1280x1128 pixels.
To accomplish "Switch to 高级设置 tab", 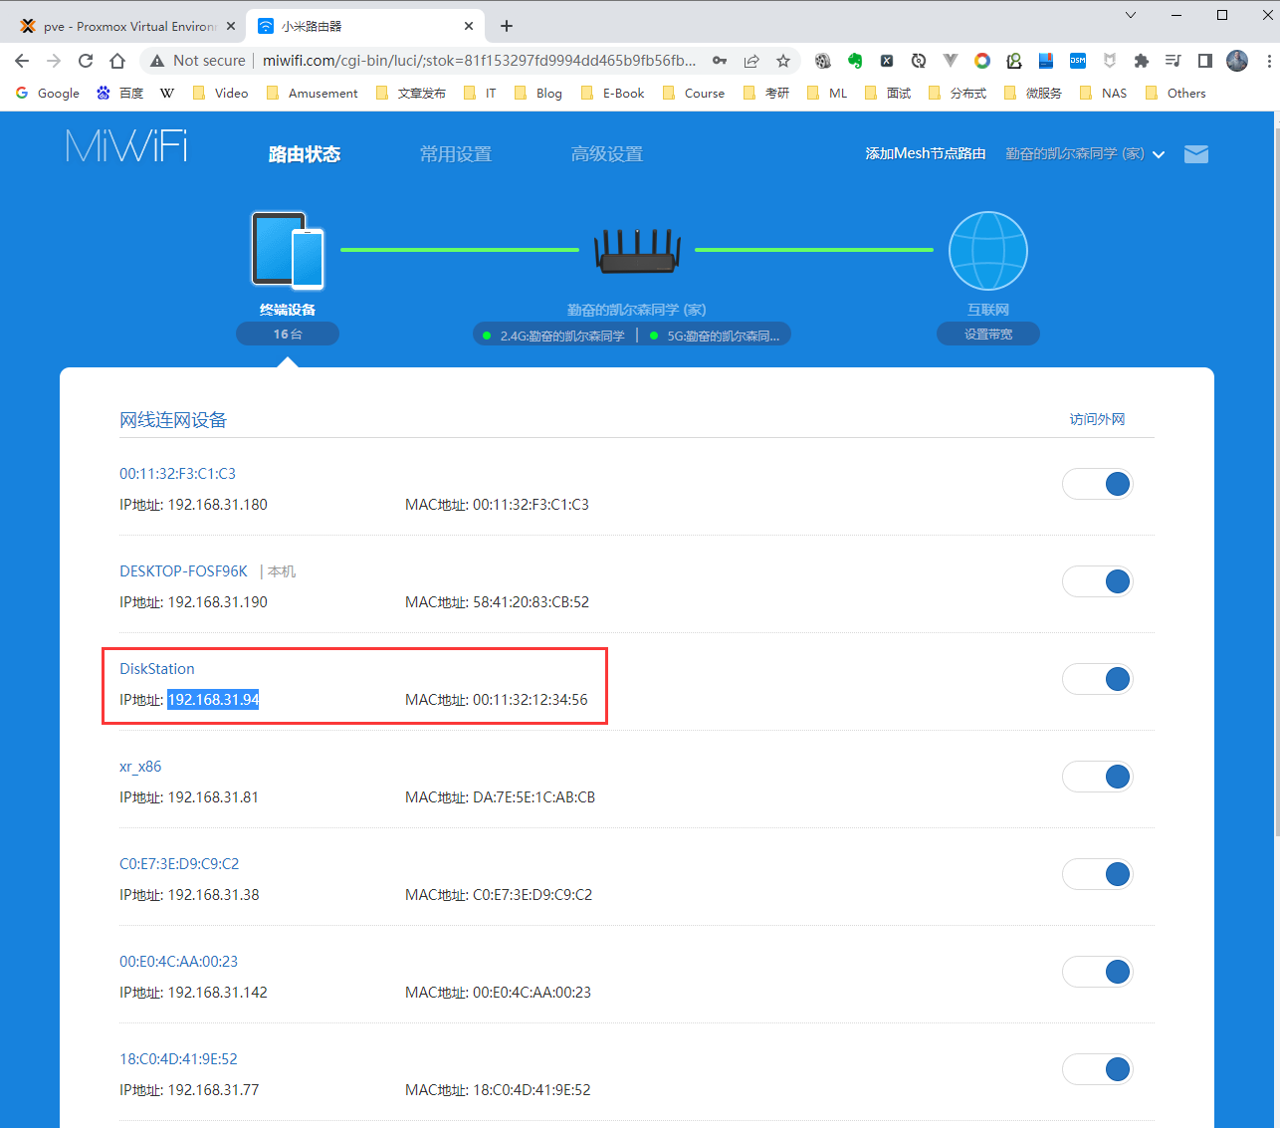I will pyautogui.click(x=606, y=154).
